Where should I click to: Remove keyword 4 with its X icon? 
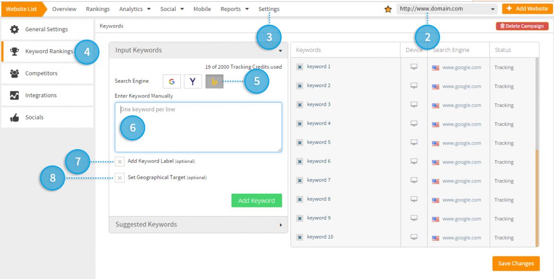(x=300, y=124)
